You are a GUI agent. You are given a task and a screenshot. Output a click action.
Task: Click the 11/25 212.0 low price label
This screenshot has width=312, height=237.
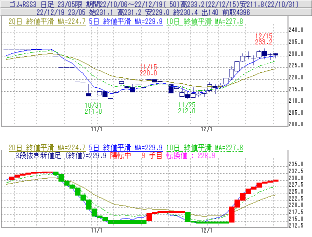click(x=186, y=108)
